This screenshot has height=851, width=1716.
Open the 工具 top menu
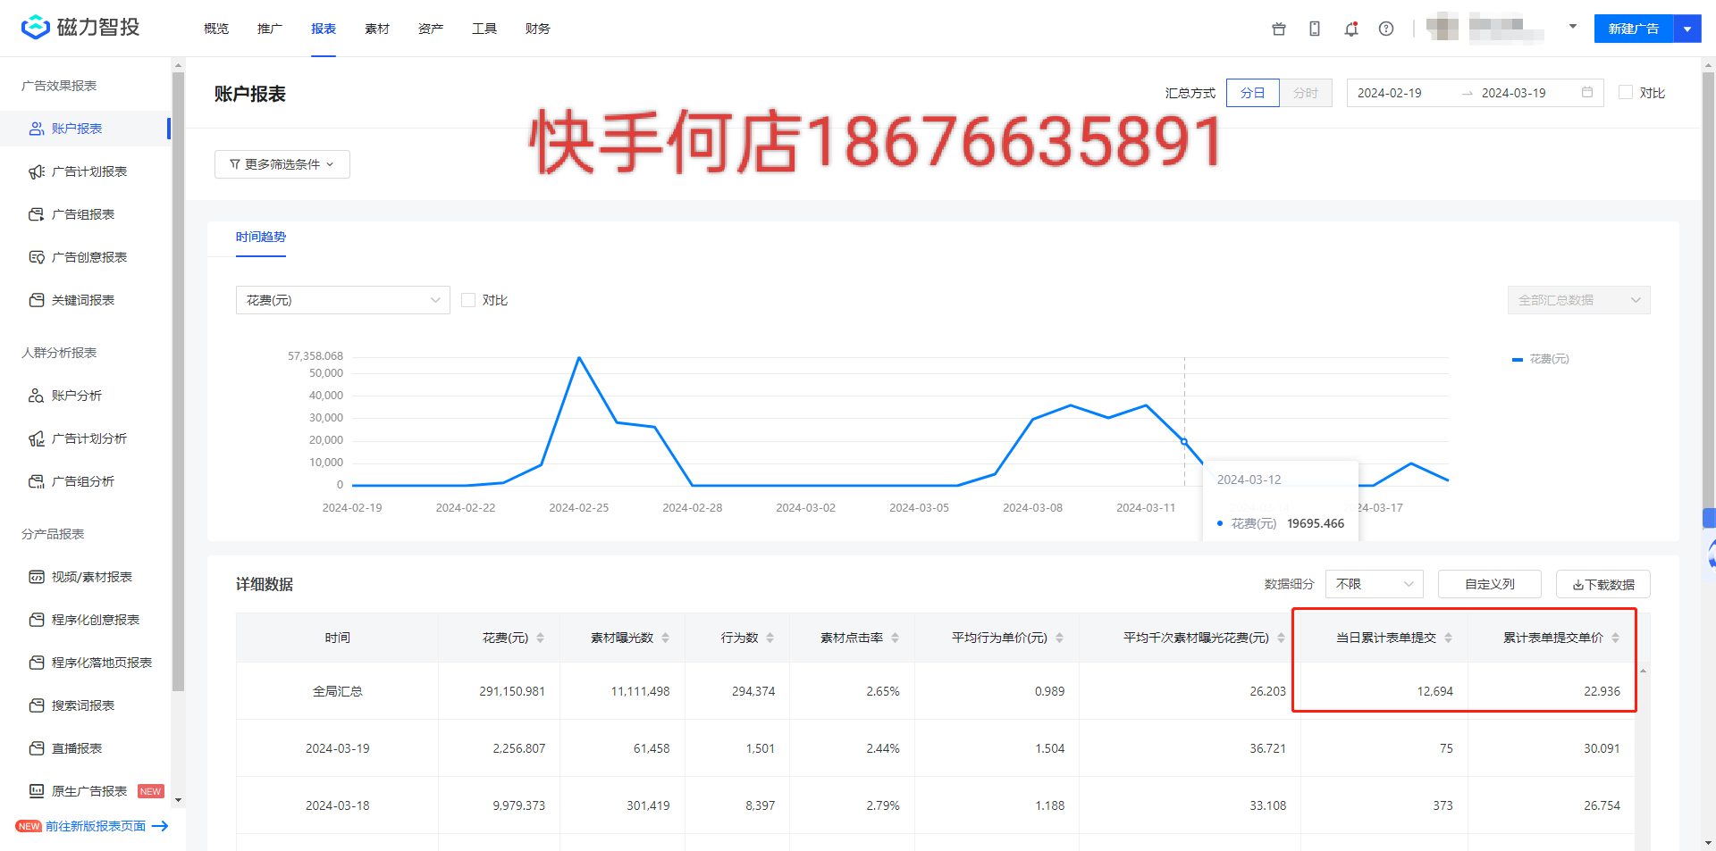484,29
